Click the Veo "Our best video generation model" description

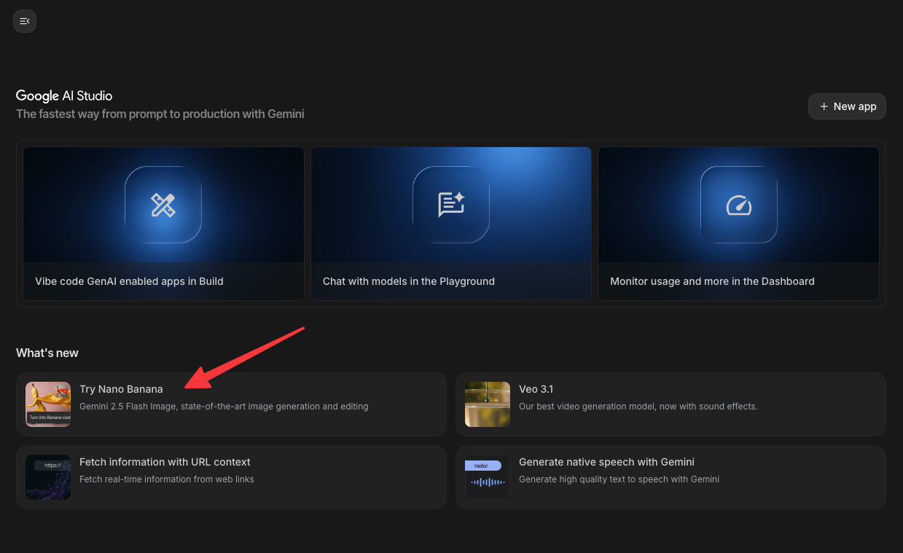(x=638, y=407)
